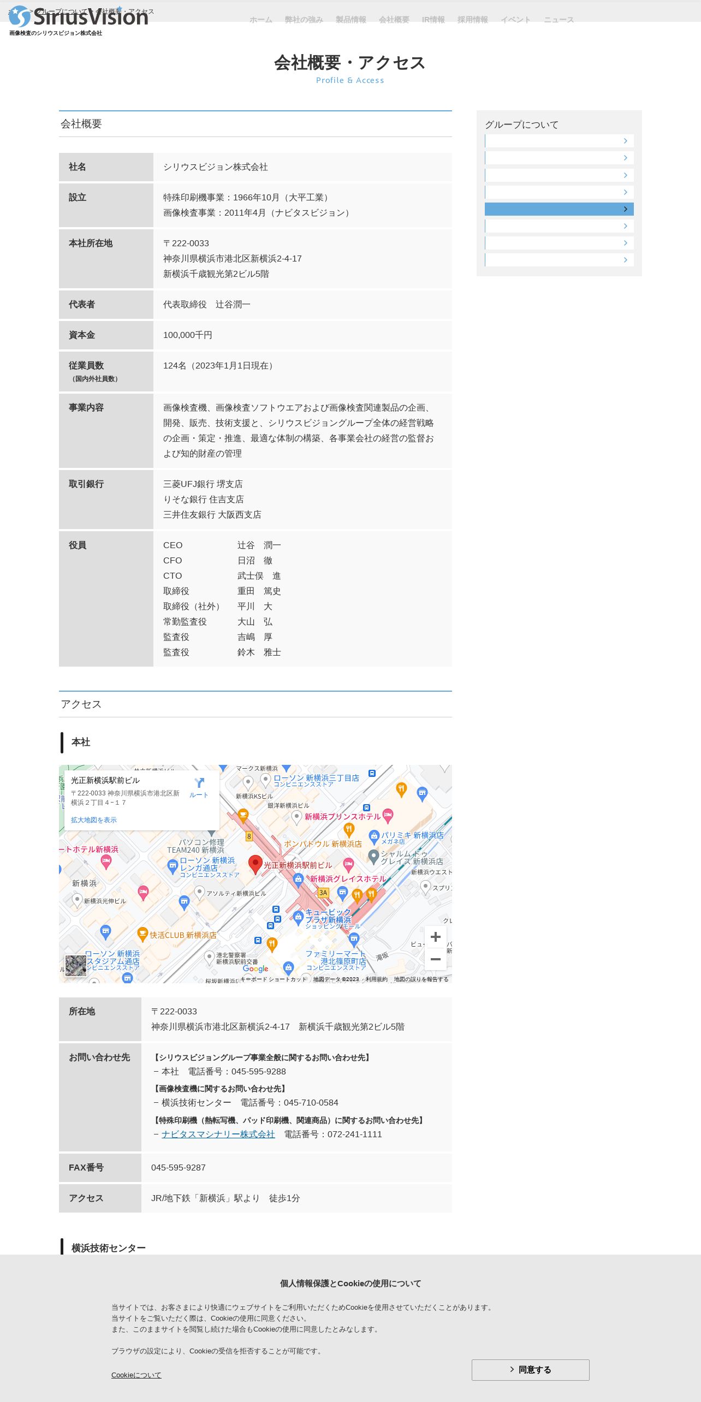
Task: Open ホーム in the top navigation
Action: coord(261,20)
